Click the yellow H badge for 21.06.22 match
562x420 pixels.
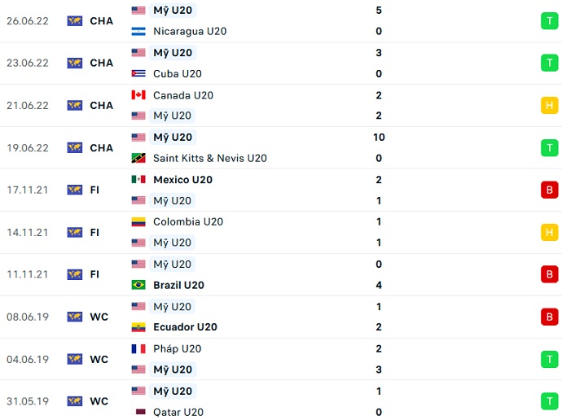click(549, 106)
